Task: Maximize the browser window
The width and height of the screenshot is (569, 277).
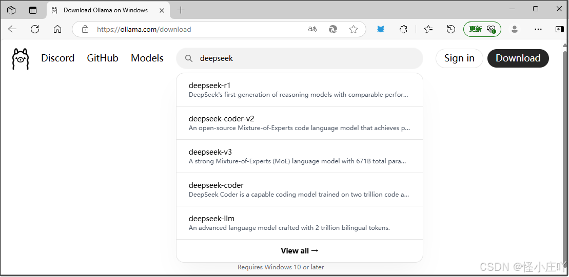Action: [536, 9]
